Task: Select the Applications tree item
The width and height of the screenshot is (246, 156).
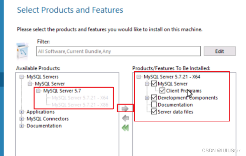Action: click(41, 112)
